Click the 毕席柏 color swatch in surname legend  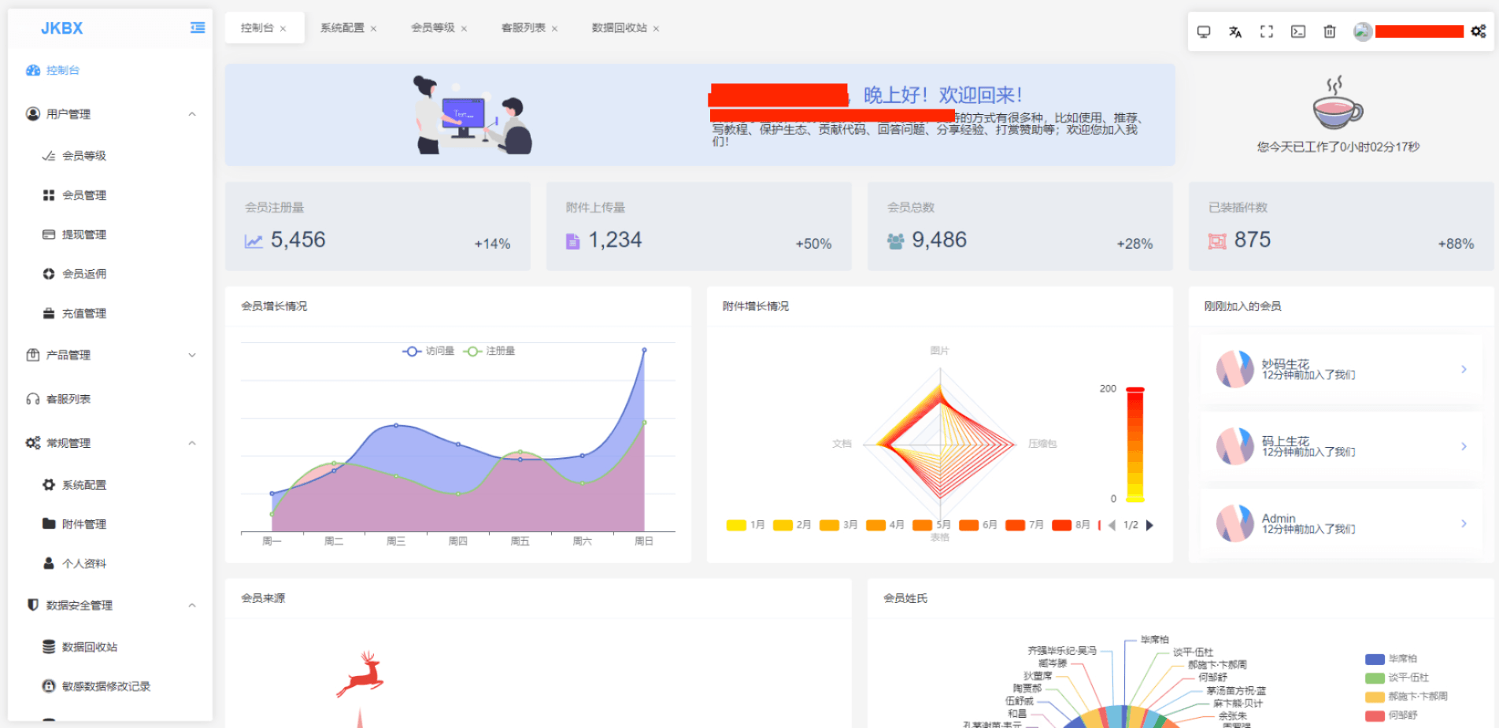[1375, 659]
